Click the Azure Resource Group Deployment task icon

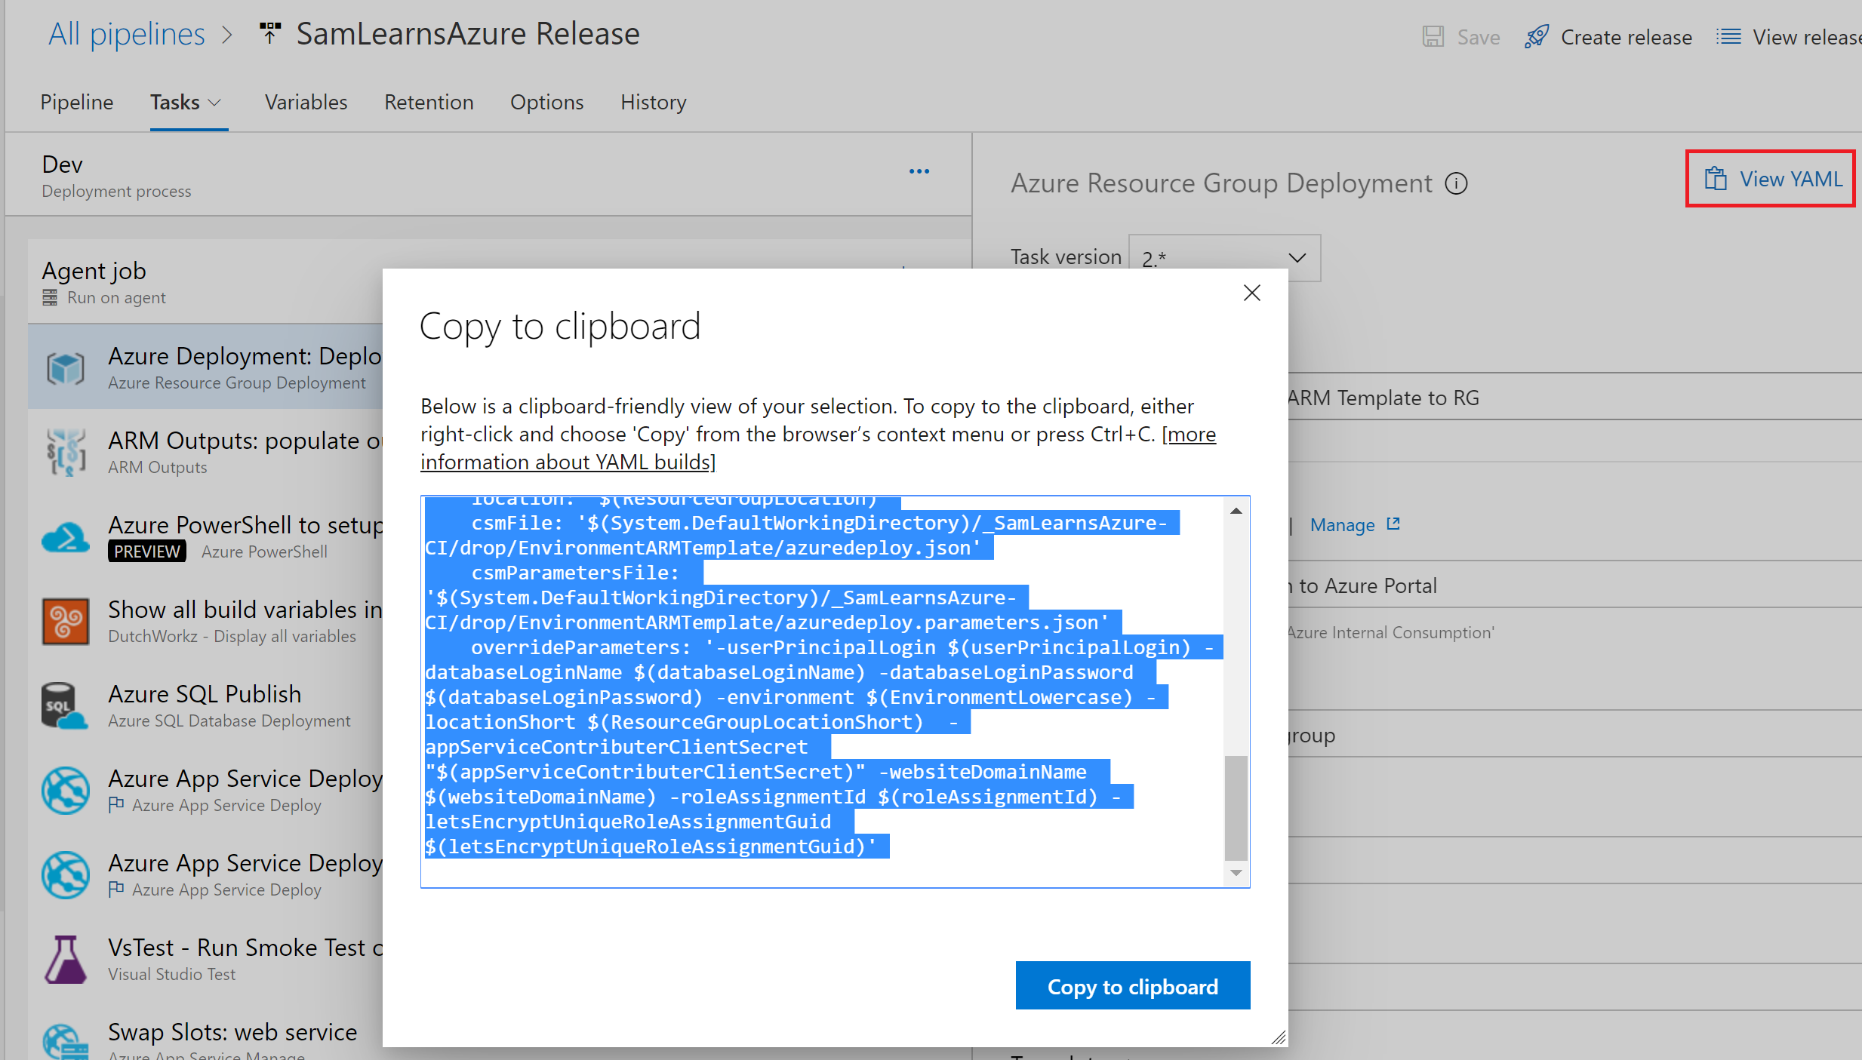[x=66, y=368]
